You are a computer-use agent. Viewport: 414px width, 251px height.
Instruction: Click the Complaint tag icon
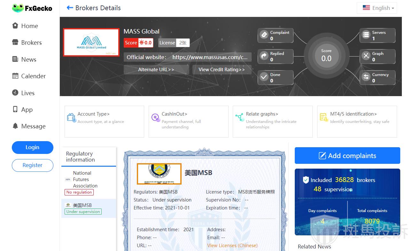point(264,34)
